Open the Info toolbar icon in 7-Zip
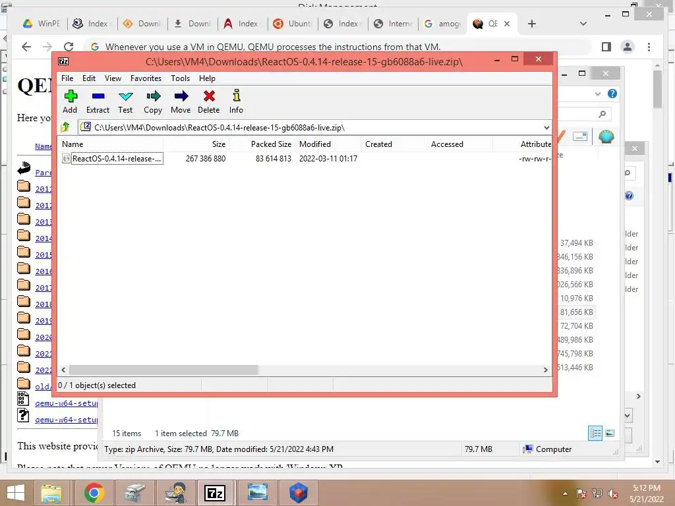The image size is (675, 506). point(236,101)
